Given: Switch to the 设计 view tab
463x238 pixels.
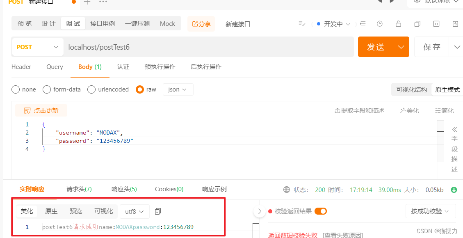Looking at the screenshot, I should [49, 24].
